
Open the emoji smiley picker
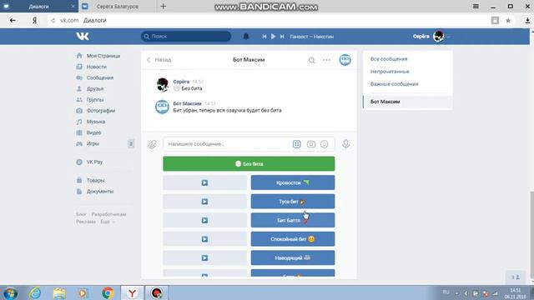[x=325, y=144]
